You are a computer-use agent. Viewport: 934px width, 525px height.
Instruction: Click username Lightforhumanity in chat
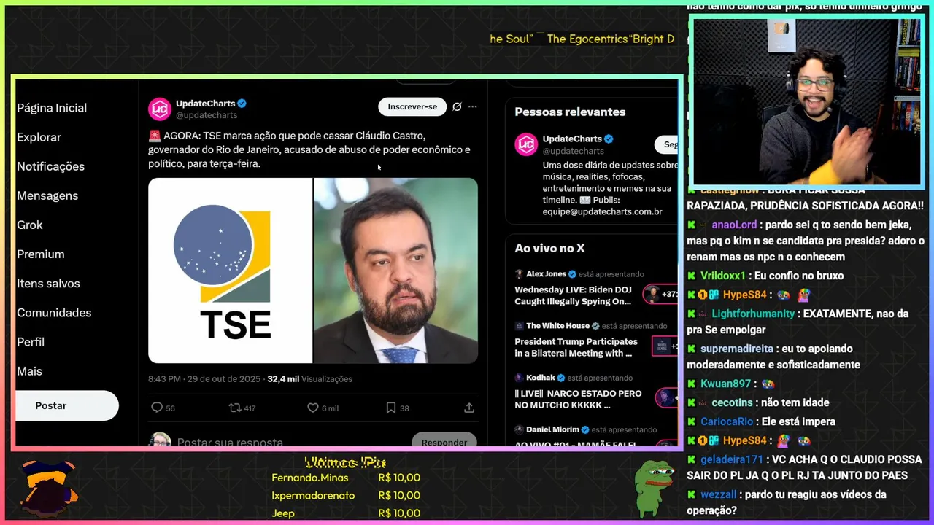pos(753,314)
